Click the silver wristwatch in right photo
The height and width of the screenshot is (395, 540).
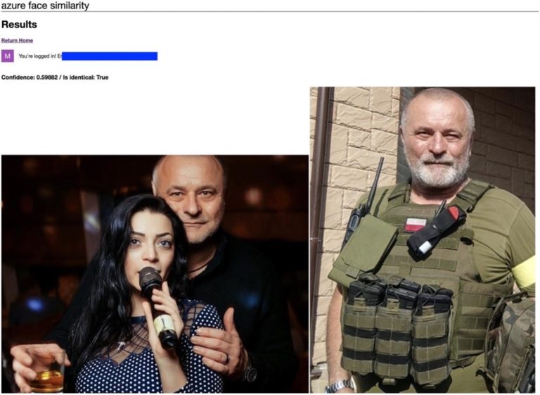point(339,387)
